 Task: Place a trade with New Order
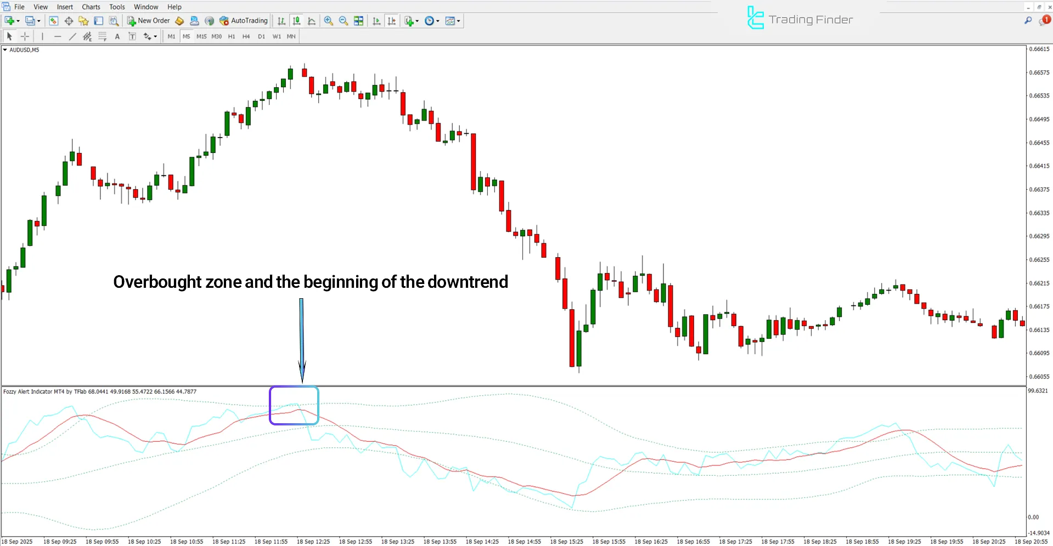(x=148, y=20)
